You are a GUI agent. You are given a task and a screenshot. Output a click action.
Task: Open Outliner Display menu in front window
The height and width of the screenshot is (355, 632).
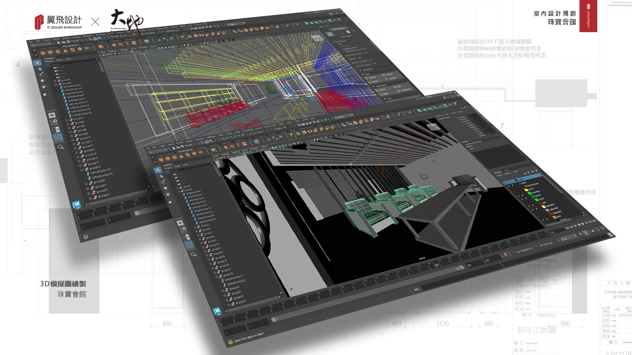[x=168, y=168]
